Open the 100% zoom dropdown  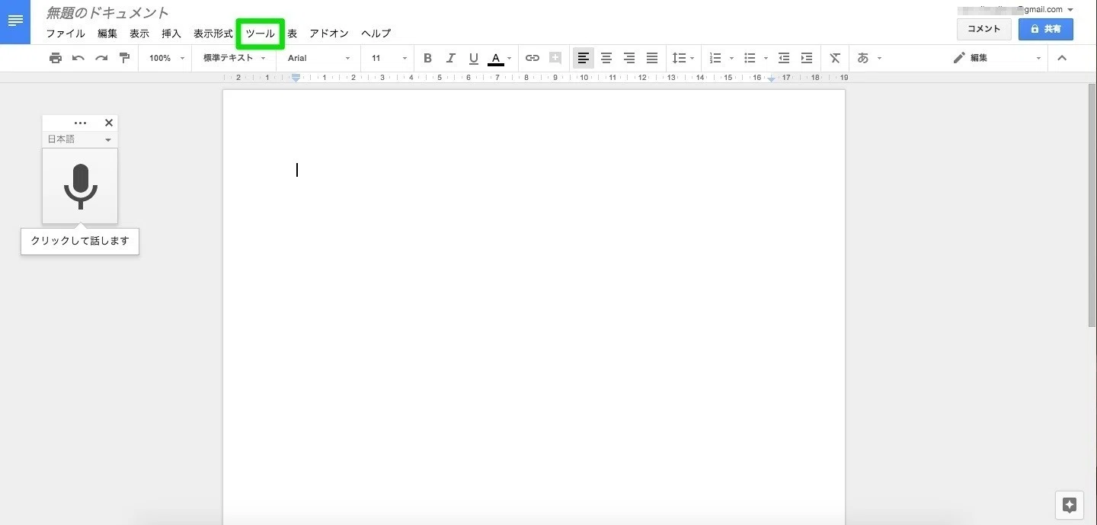(166, 58)
